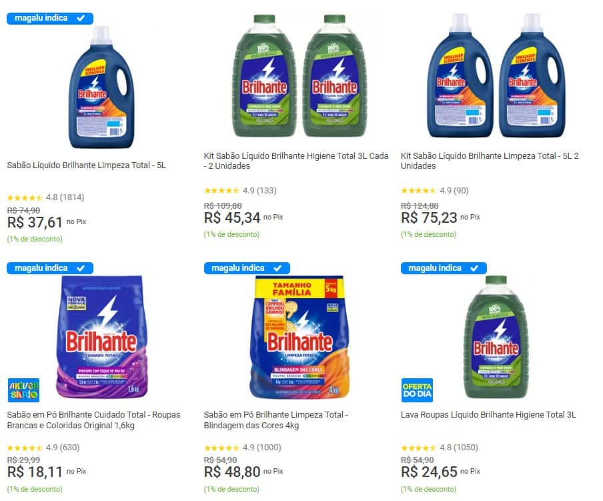Click the magalu indica badge above the 5L bottle
This screenshot has width=603, height=501.
tap(50, 18)
